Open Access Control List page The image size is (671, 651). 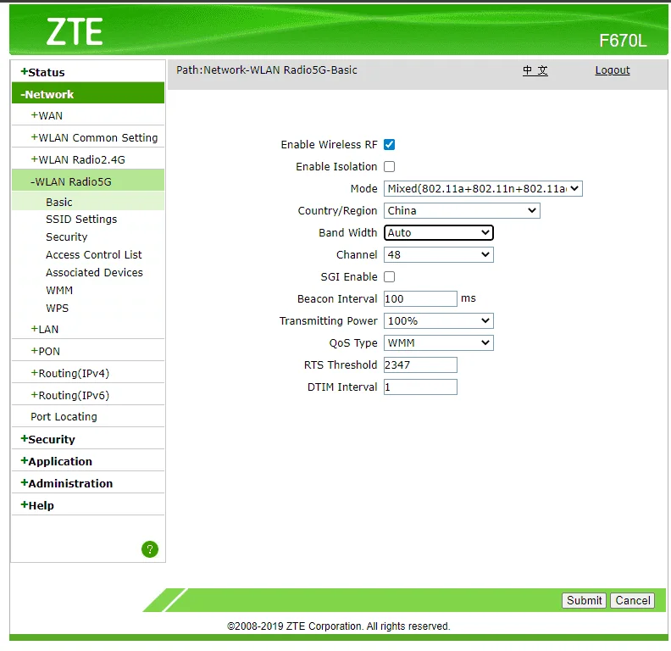[x=94, y=255]
